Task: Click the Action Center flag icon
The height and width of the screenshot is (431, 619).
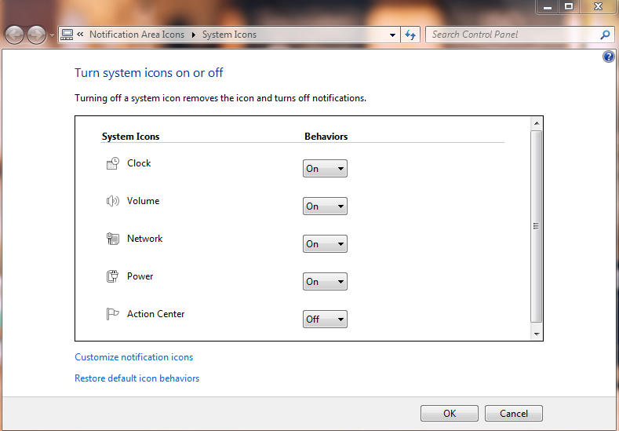Action: coord(112,314)
